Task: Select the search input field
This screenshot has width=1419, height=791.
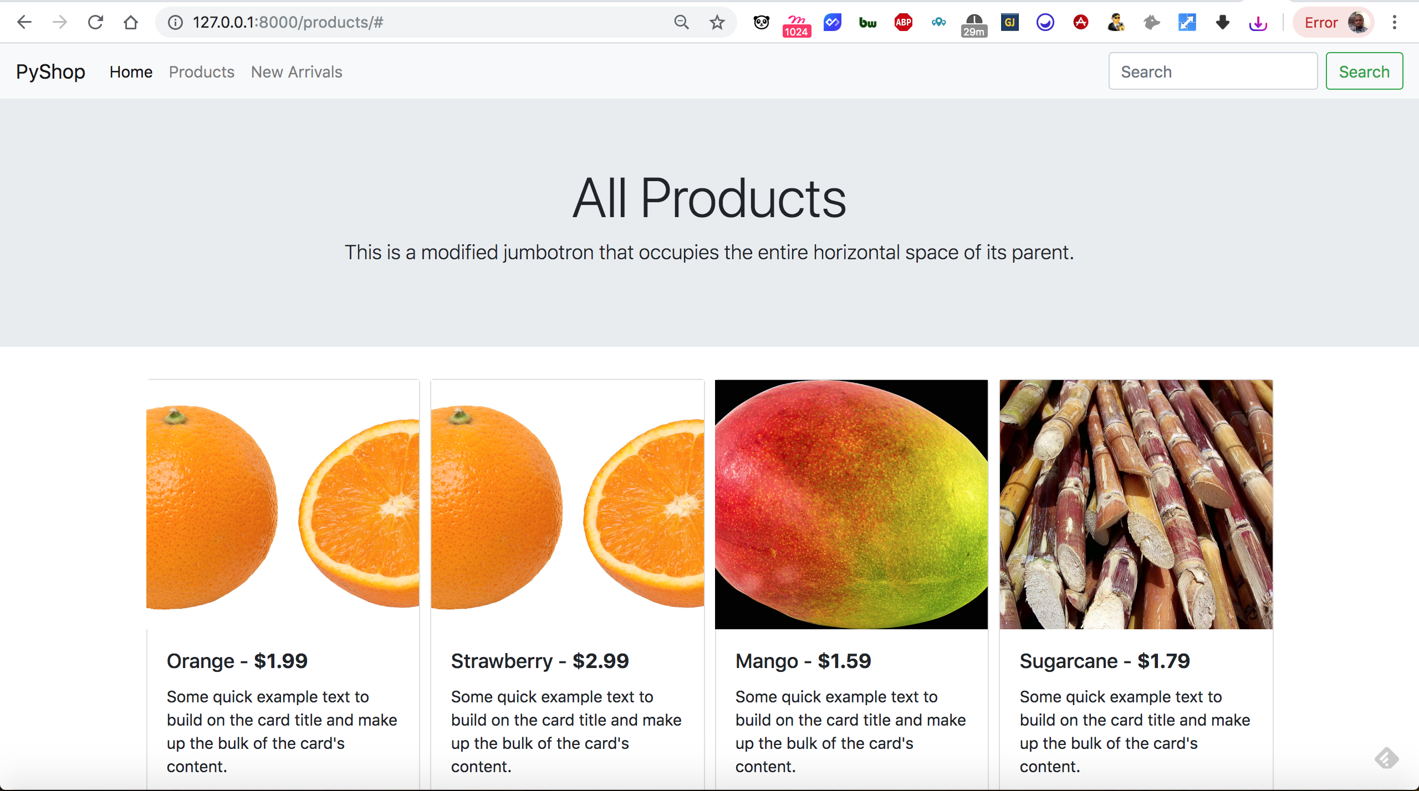Action: 1213,71
